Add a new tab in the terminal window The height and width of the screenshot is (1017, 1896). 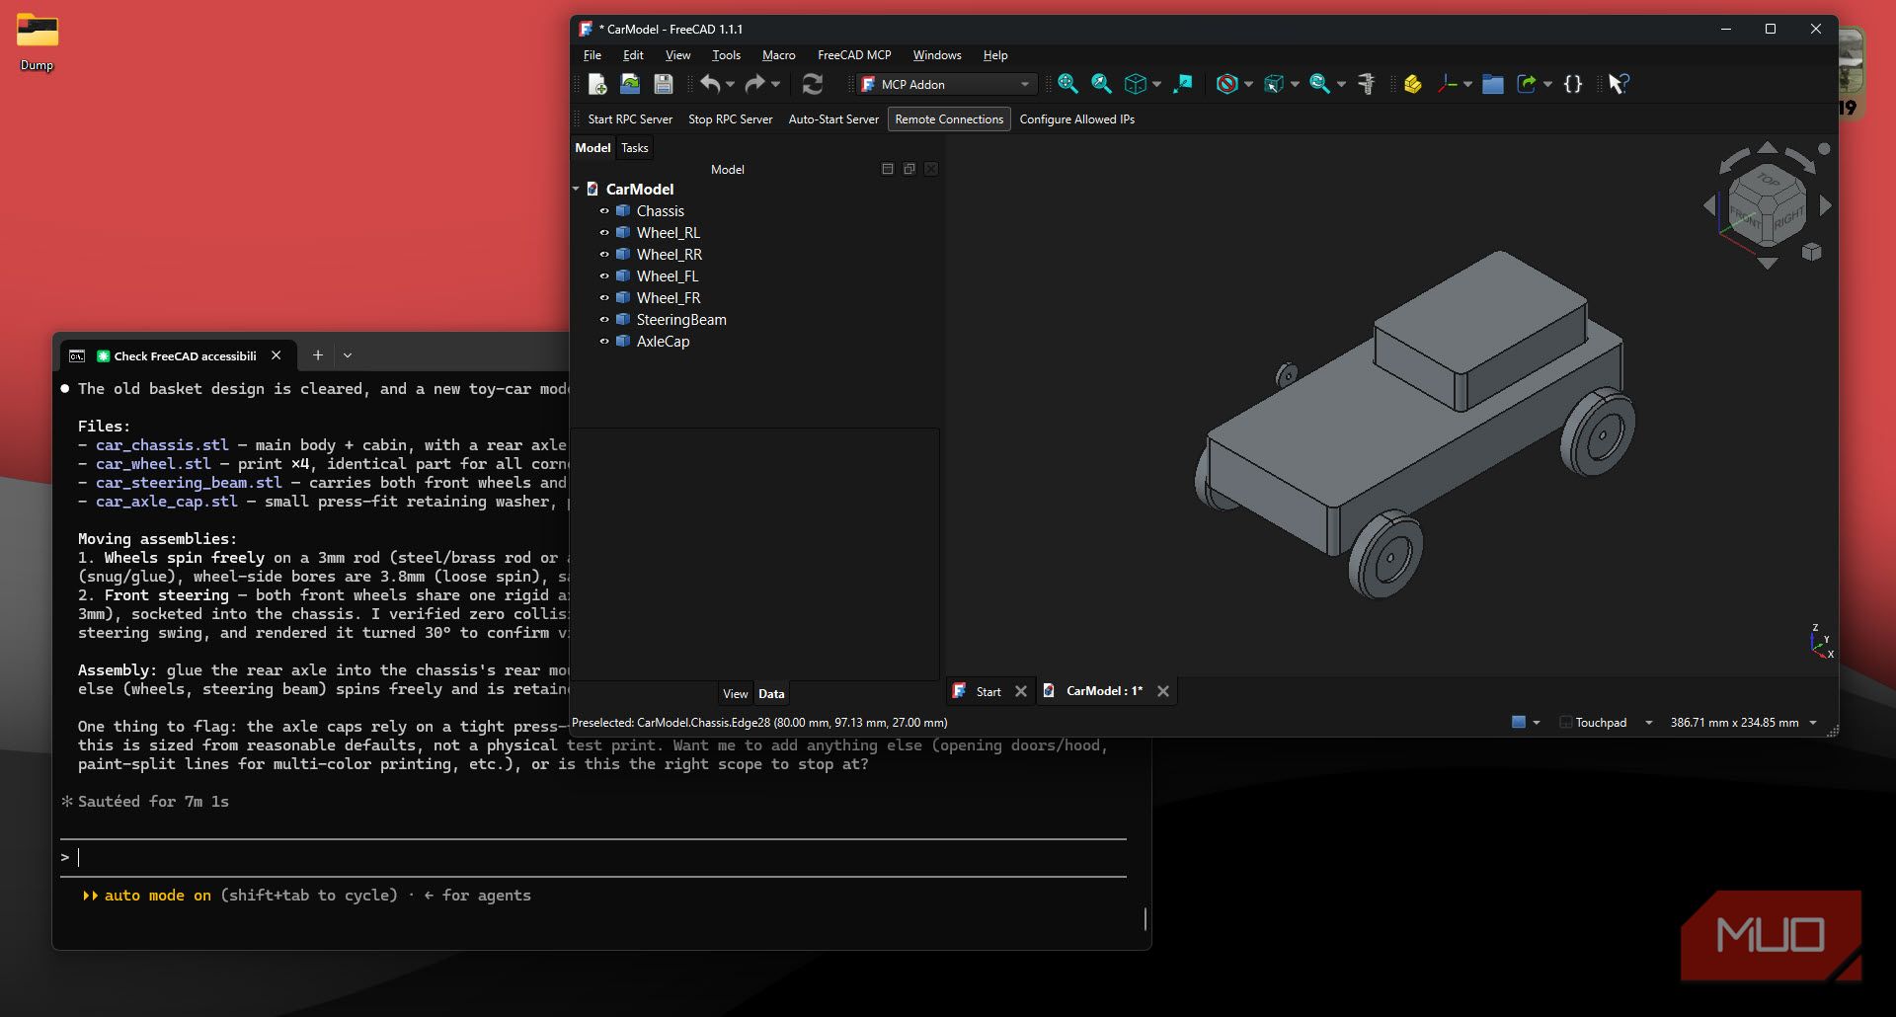tap(318, 355)
